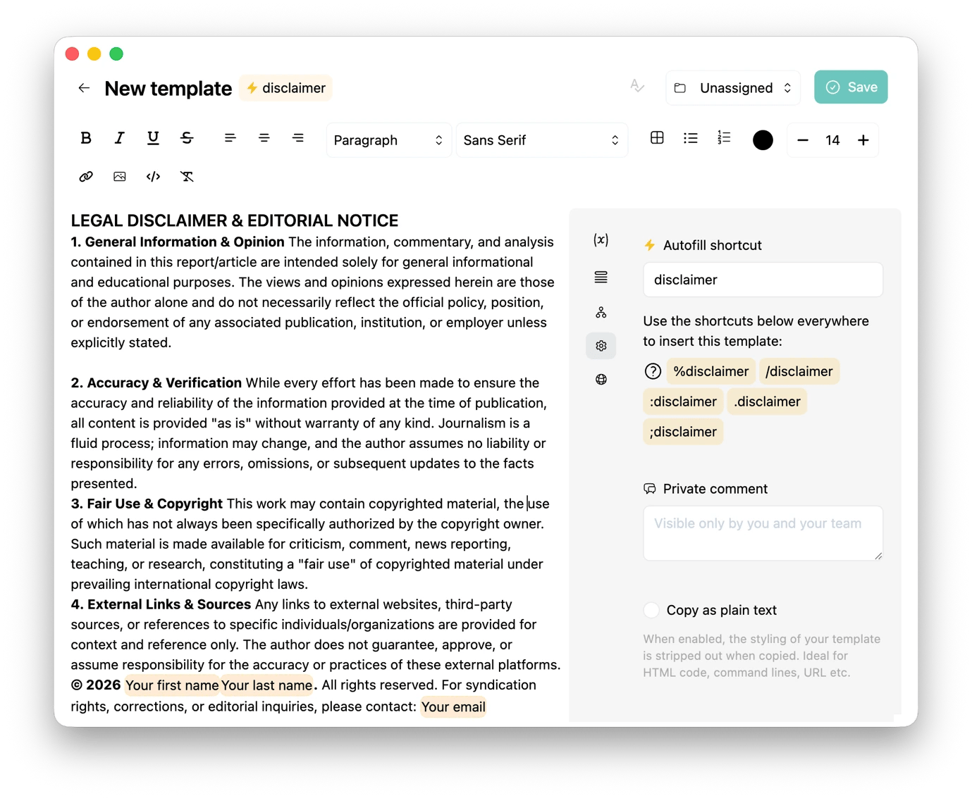The width and height of the screenshot is (972, 798).
Task: Maximize the window with green button
Action: point(116,54)
